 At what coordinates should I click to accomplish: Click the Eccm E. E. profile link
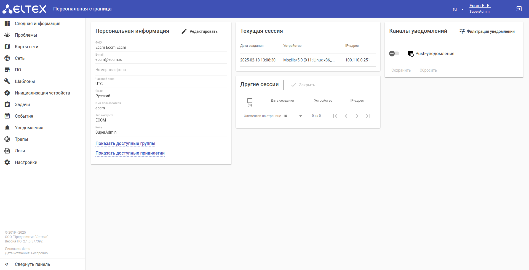(480, 6)
